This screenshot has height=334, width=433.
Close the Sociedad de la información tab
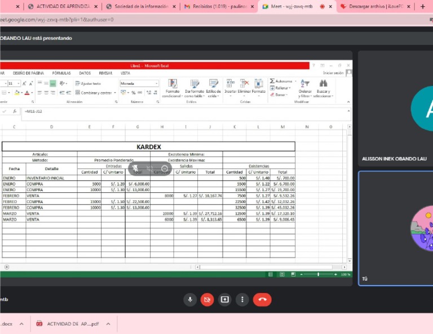click(x=174, y=7)
